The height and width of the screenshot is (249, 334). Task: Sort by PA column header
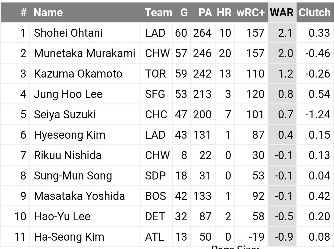[x=205, y=12]
